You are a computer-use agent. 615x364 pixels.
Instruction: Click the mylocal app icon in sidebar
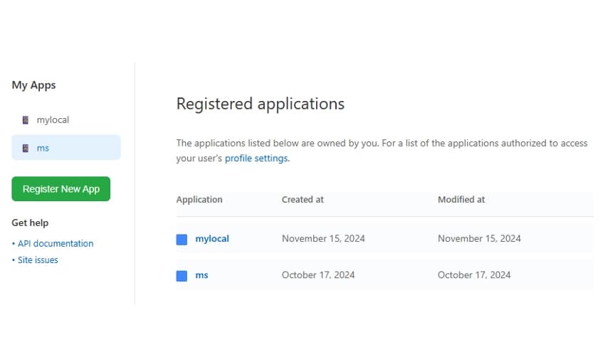(26, 120)
